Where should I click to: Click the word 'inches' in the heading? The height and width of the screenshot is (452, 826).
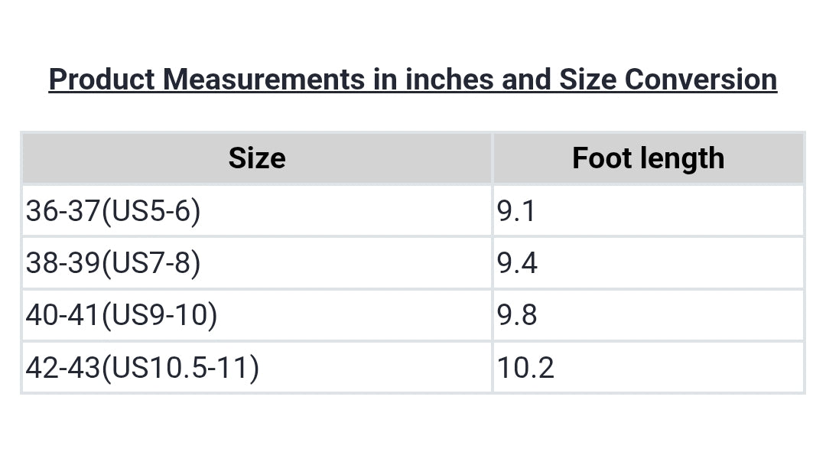(x=450, y=80)
